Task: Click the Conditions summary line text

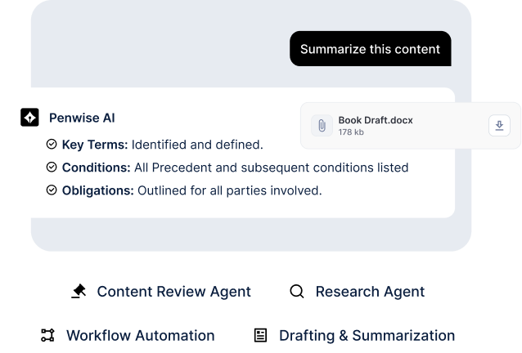Action: [x=235, y=168]
